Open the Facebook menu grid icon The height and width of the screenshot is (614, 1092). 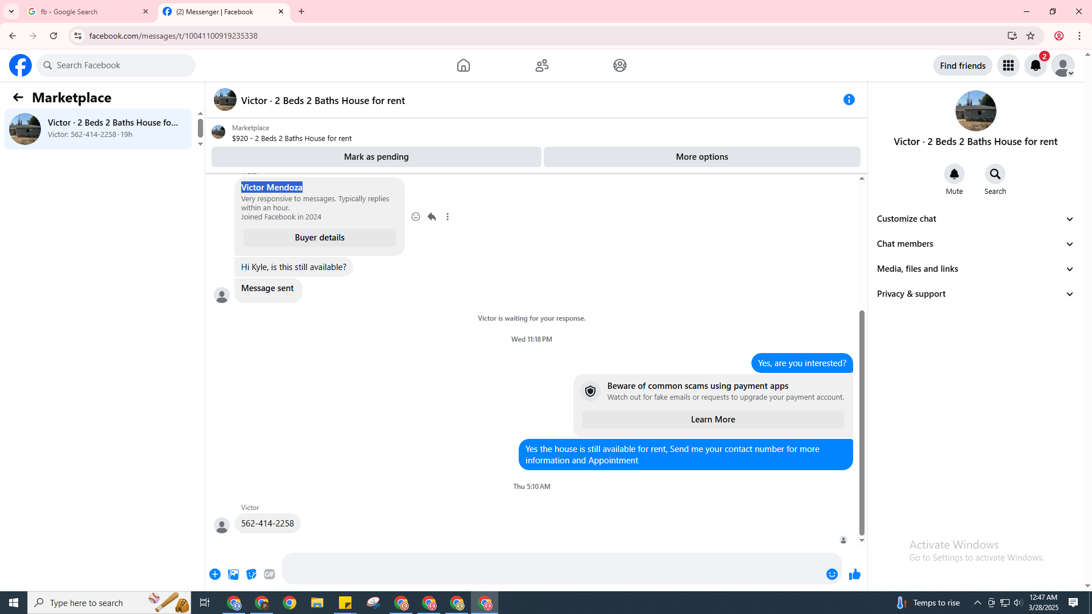[x=1008, y=65]
